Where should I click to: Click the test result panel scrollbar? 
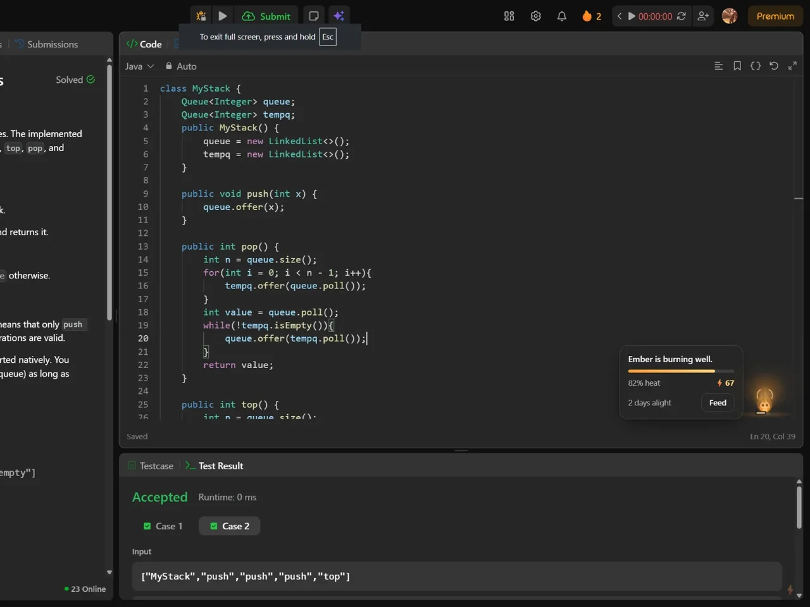point(799,507)
